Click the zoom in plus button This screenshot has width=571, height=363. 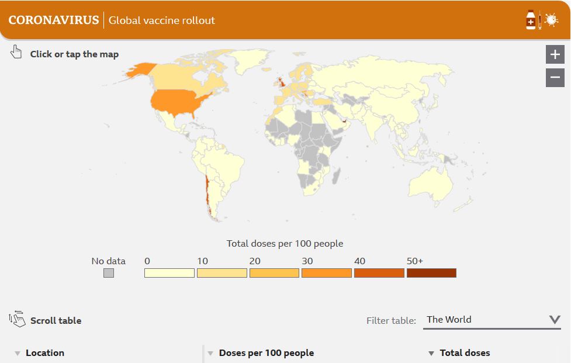pos(555,54)
